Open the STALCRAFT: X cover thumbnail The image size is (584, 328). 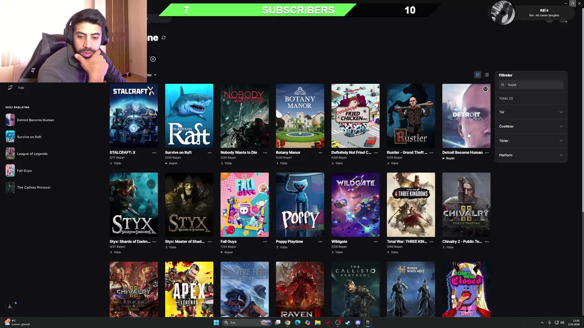point(134,116)
